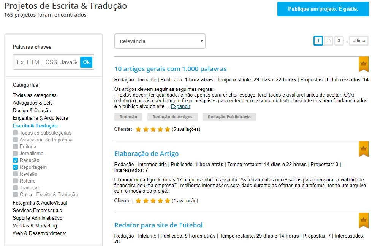Screen dimensions: 375x246
Task: Click the '165 projetos foram encontrados' text
Action: click(46, 15)
